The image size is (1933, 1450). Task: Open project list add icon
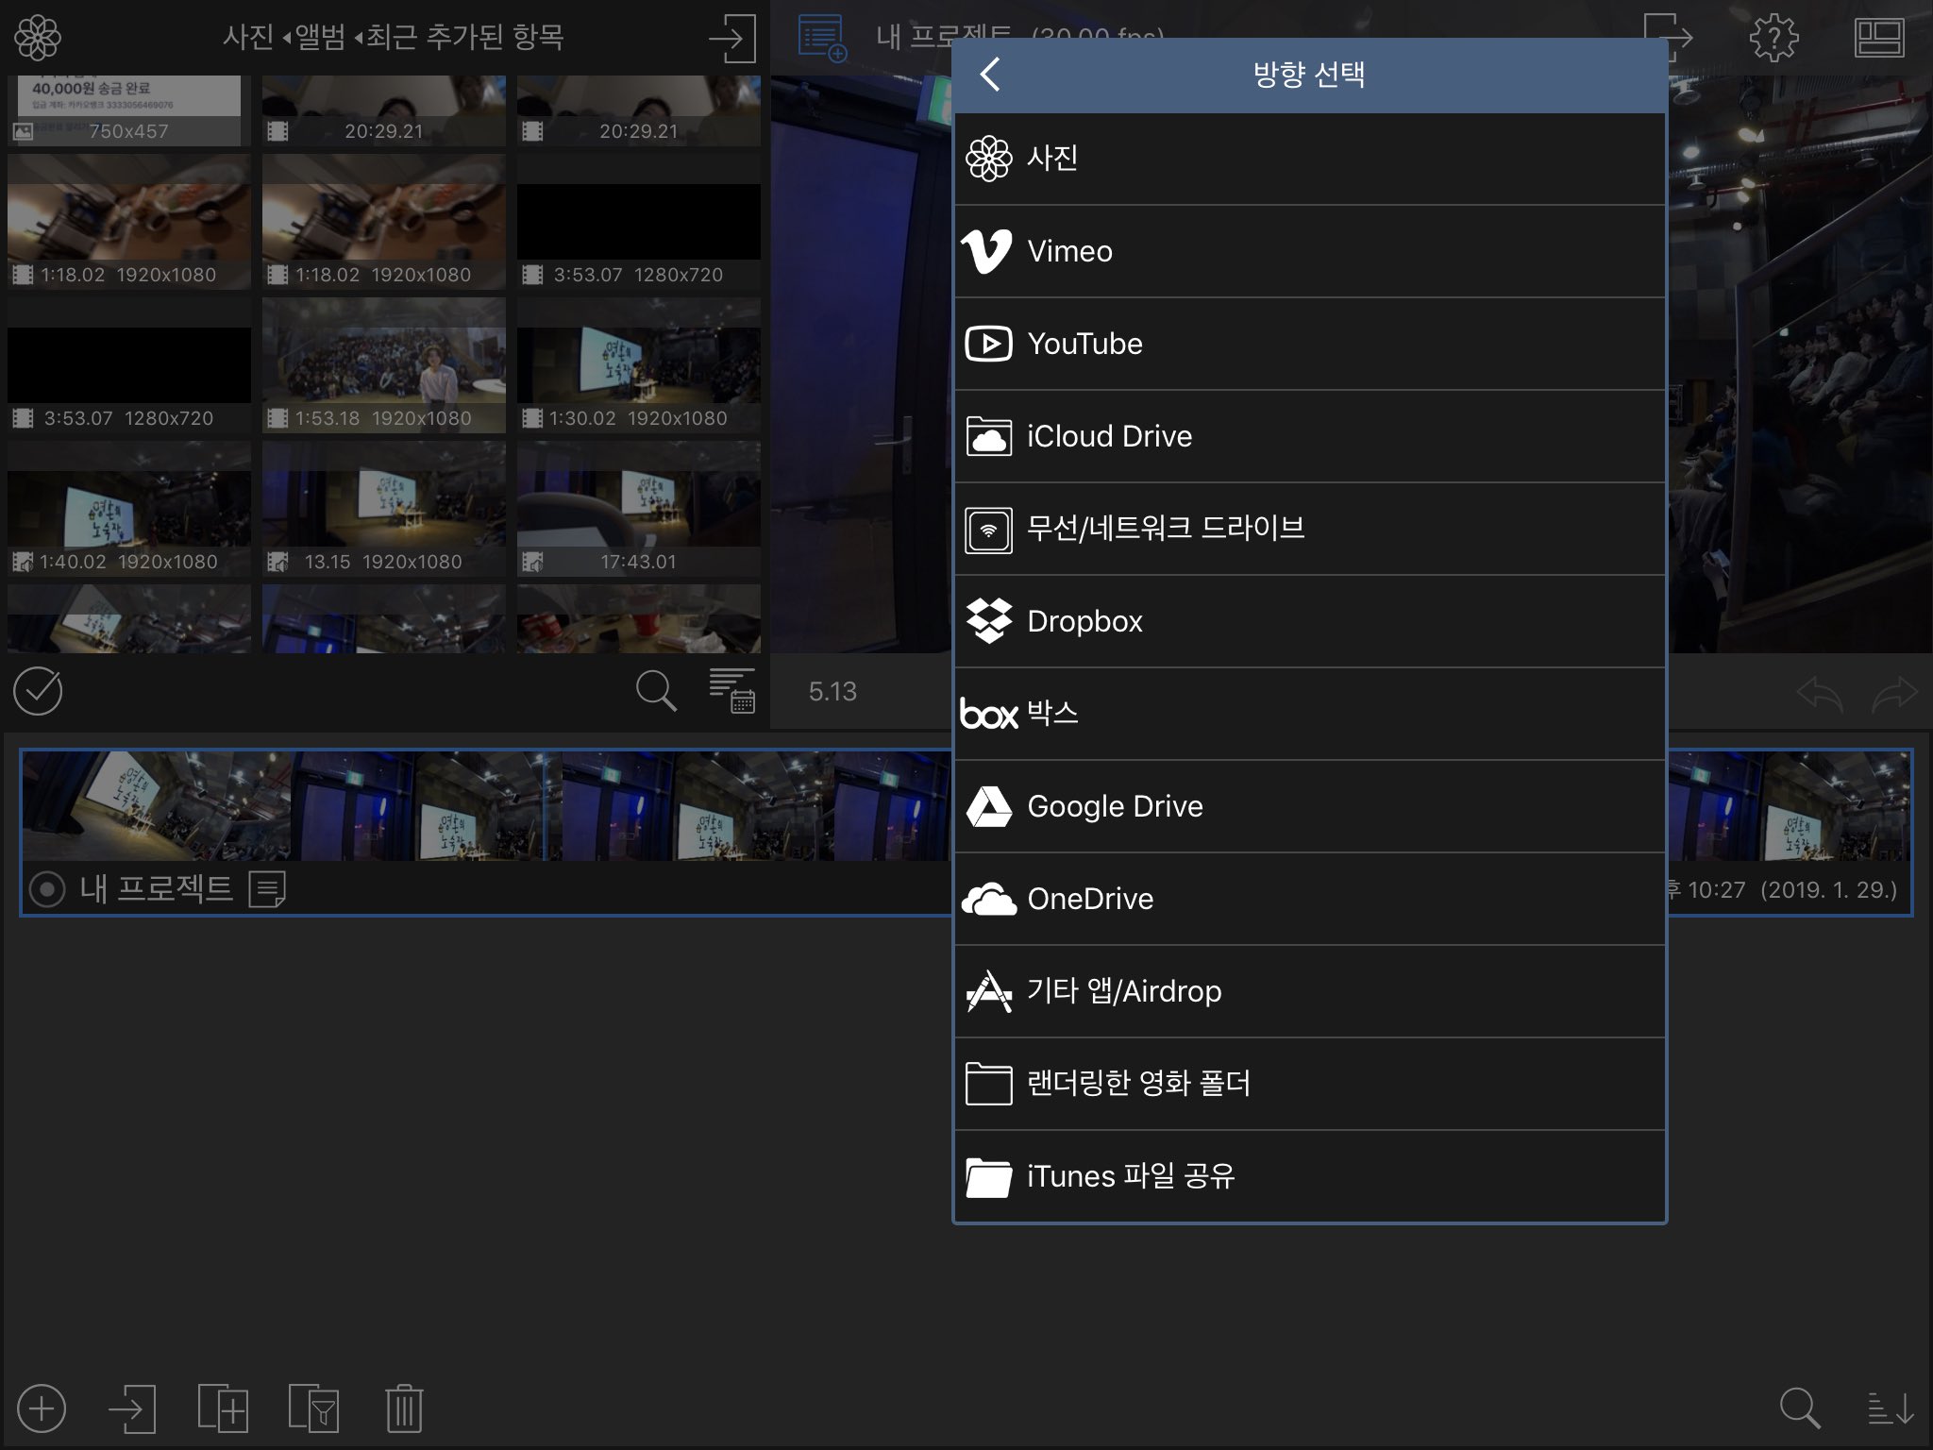822,39
